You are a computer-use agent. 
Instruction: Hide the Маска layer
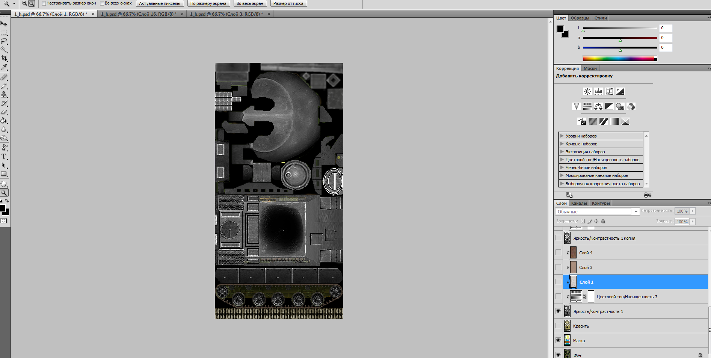(x=558, y=340)
